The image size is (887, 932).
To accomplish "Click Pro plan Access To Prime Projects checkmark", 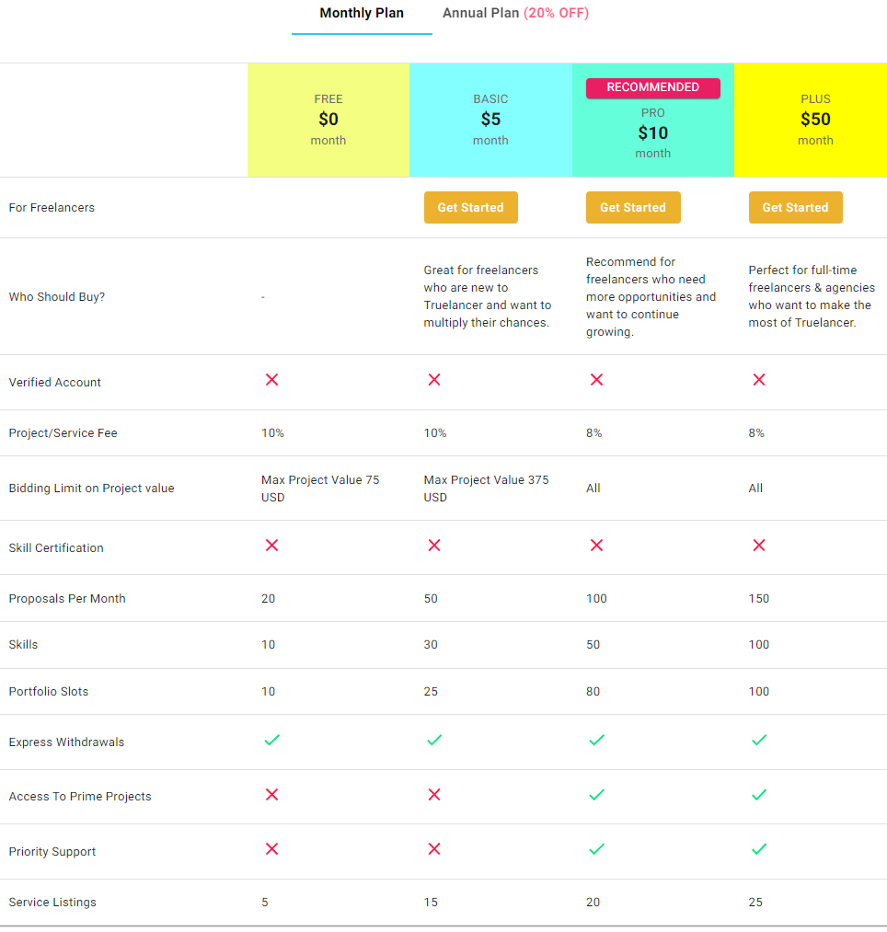I will (596, 795).
